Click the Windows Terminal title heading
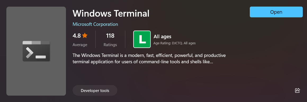The height and width of the screenshot is (102, 307). point(111,13)
